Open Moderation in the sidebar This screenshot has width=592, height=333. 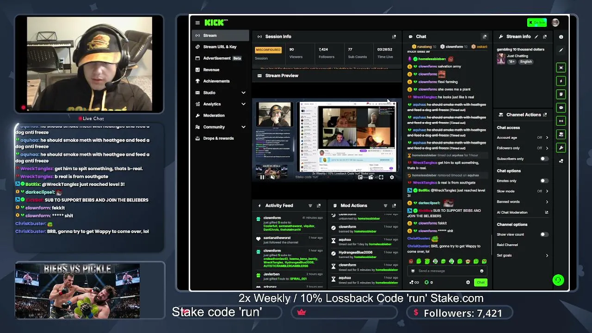point(221,116)
